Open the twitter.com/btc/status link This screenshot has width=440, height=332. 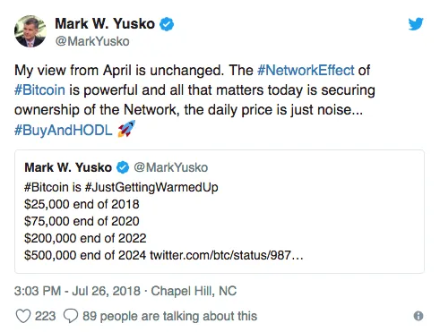point(227,255)
